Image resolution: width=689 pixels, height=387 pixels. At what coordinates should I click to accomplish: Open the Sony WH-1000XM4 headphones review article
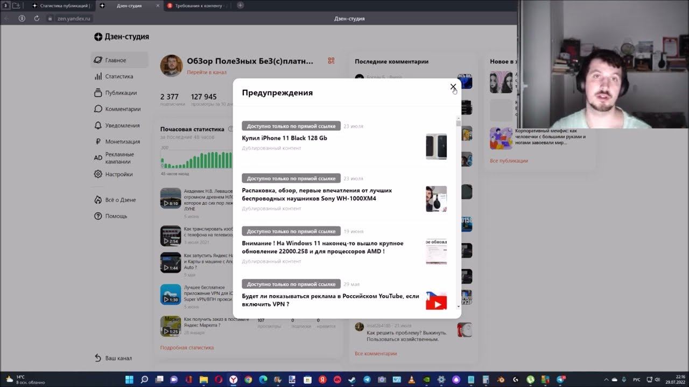click(317, 195)
